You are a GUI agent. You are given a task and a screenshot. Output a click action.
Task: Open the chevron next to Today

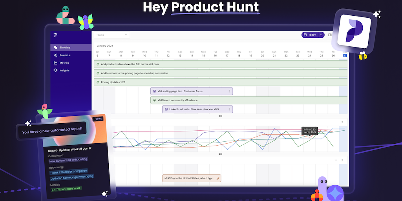(322, 35)
